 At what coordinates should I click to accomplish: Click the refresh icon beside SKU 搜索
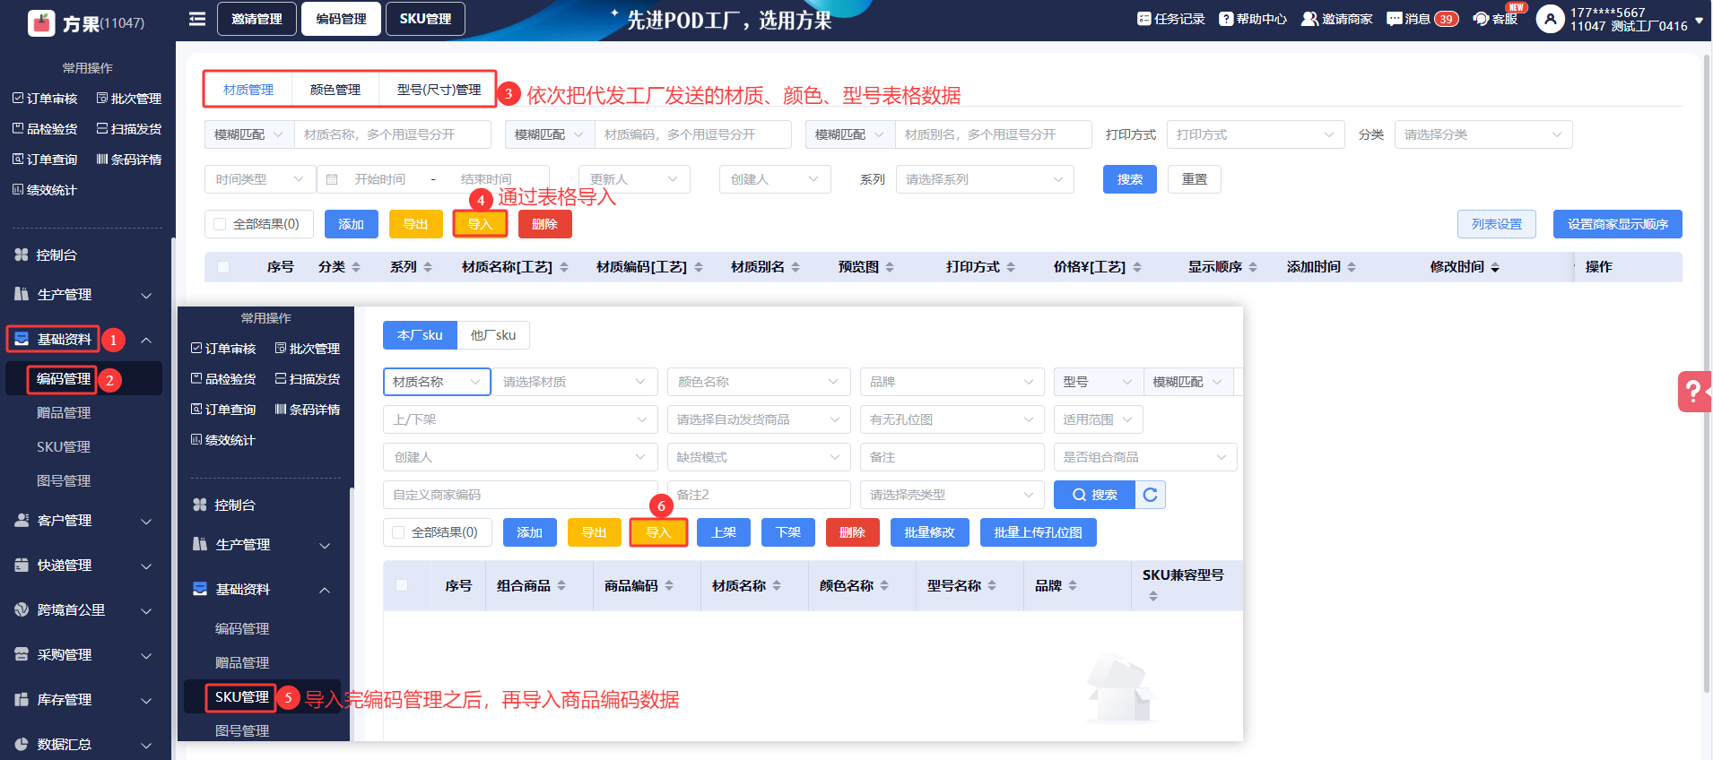pos(1151,495)
